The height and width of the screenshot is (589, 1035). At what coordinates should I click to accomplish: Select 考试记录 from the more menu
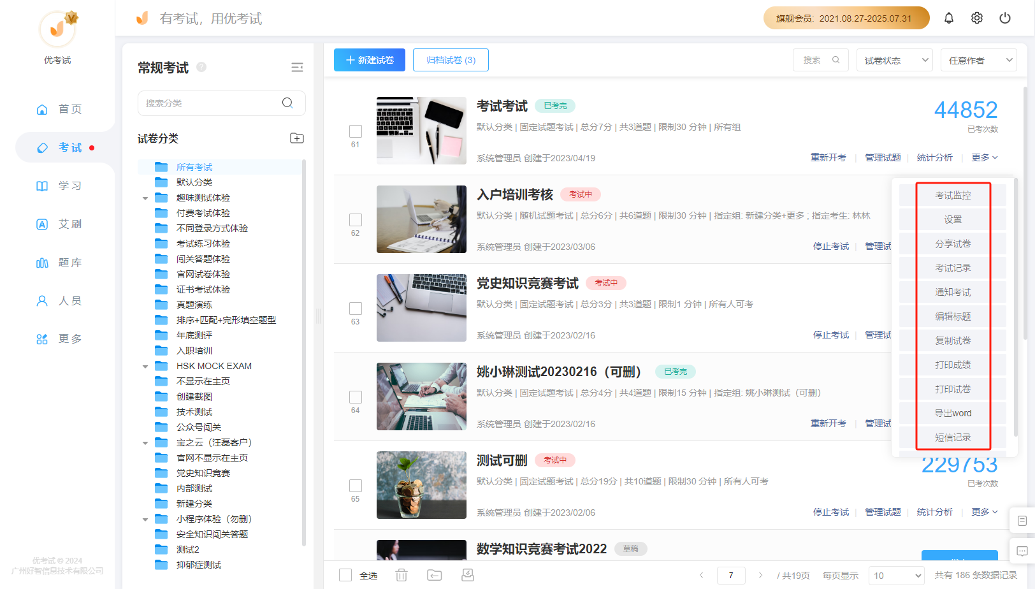953,268
